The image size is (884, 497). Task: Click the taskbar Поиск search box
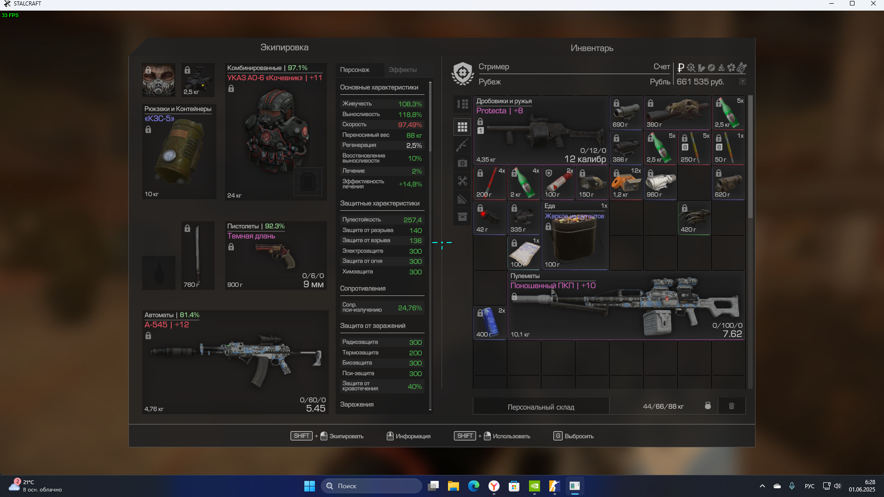pos(371,486)
